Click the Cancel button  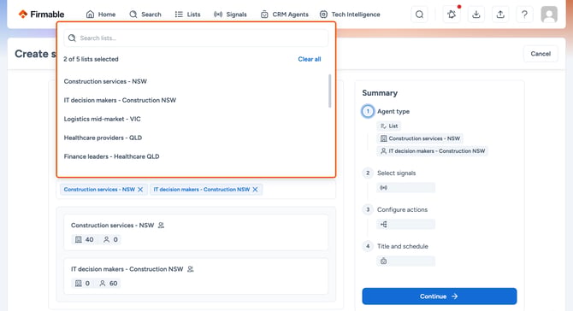[x=541, y=54]
